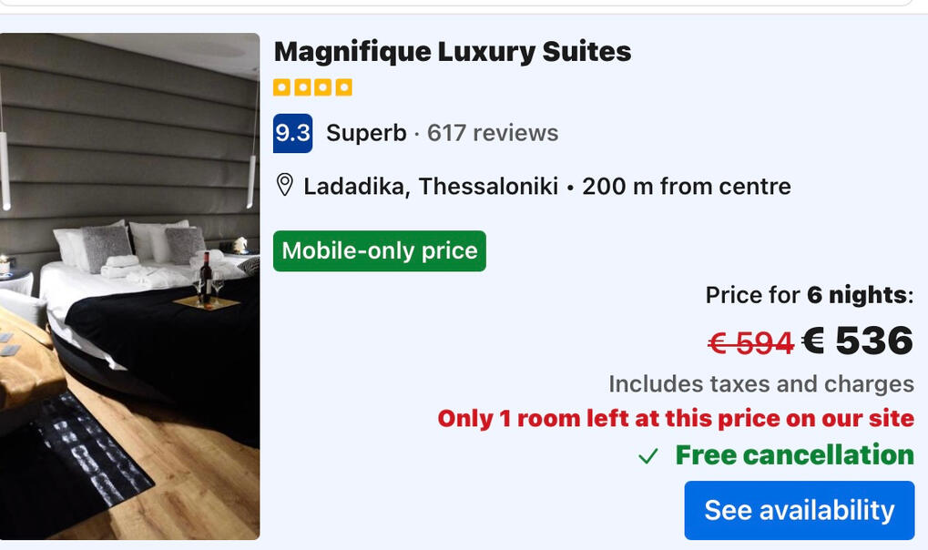The image size is (928, 550).
Task: Click the € 536 discounted price
Action: point(857,341)
